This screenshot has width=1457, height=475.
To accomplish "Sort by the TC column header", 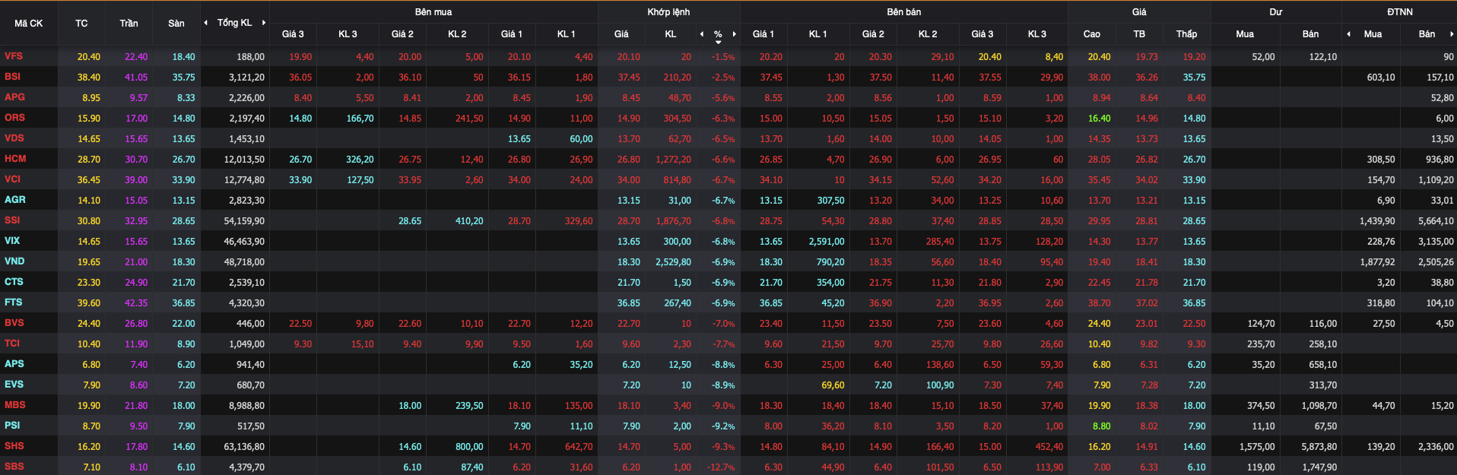I will [81, 24].
